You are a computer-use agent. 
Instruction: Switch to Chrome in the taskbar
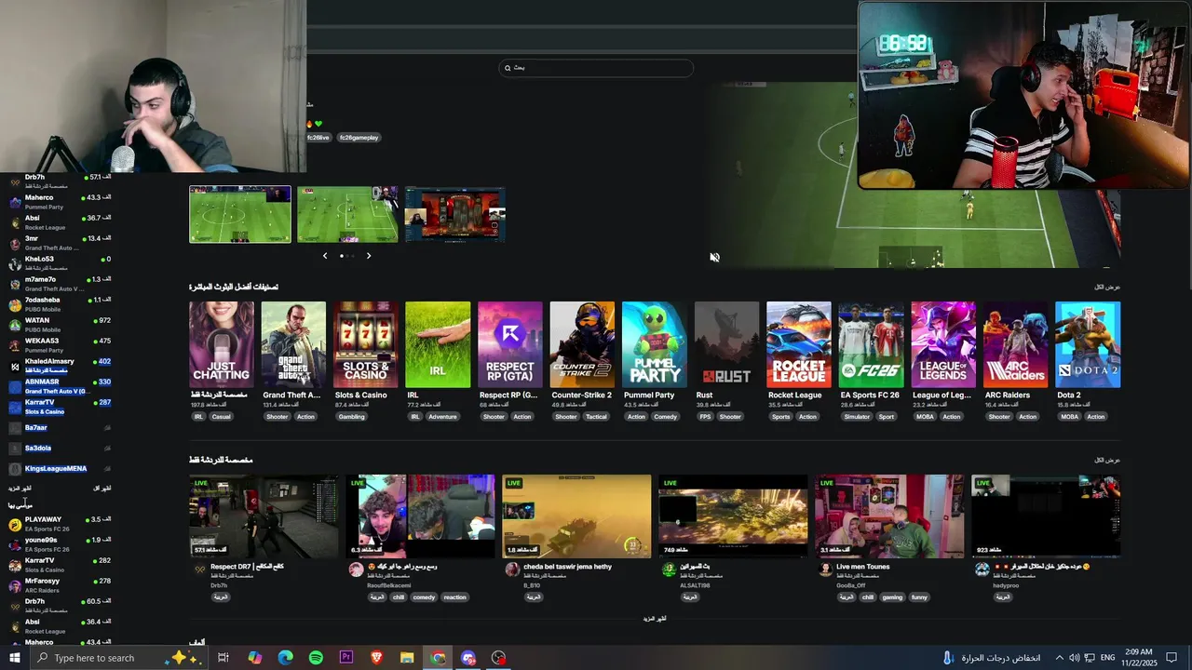pos(438,658)
